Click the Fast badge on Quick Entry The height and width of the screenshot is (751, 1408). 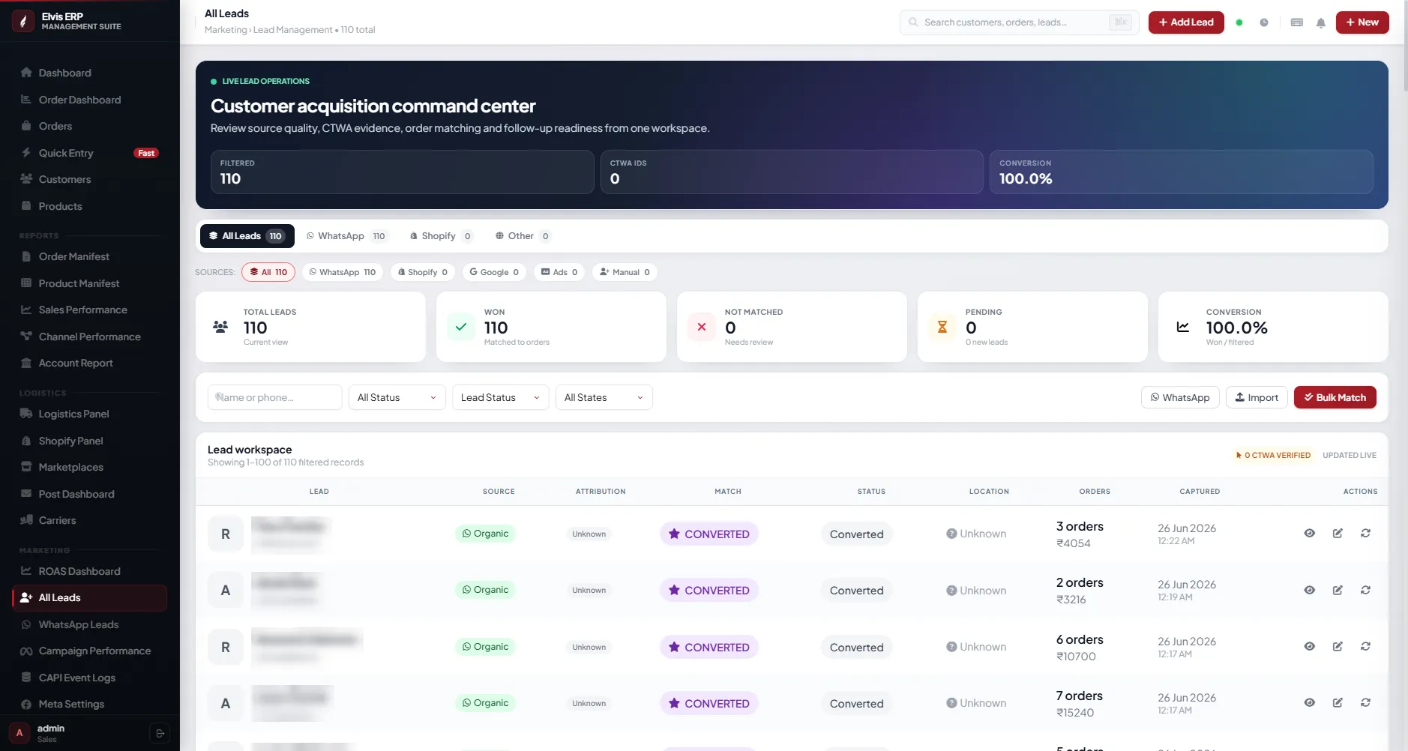pyautogui.click(x=146, y=153)
